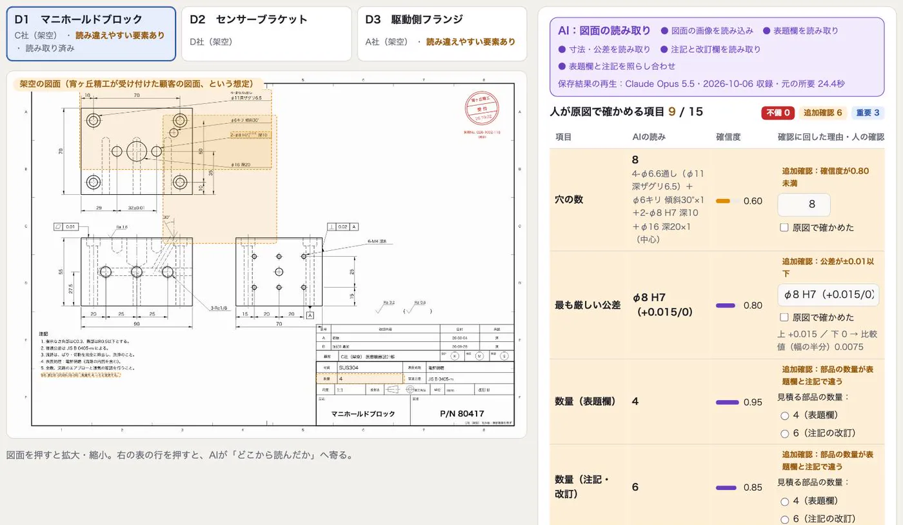Click the 数量(表題欄) row label
This screenshot has height=525, width=903.
[586, 401]
